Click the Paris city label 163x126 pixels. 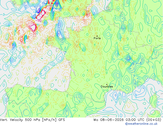click(x=97, y=38)
